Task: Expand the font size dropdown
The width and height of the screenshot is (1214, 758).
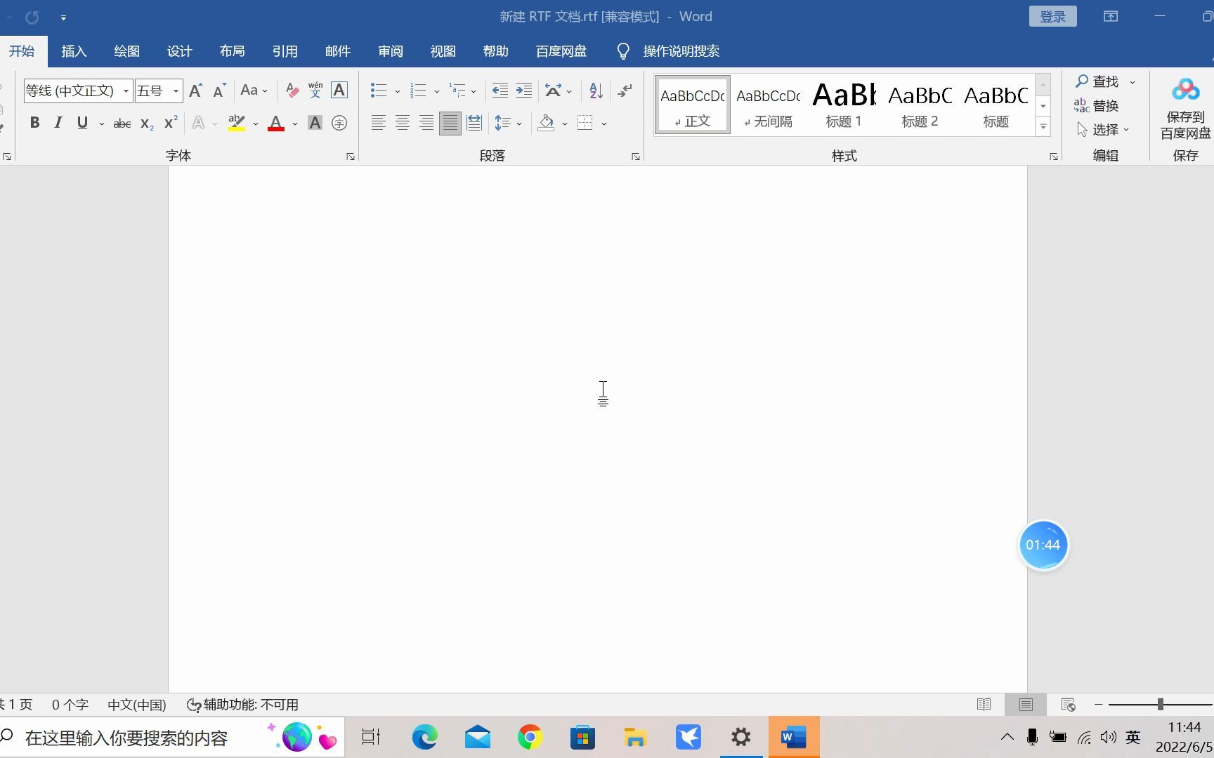Action: click(x=176, y=91)
